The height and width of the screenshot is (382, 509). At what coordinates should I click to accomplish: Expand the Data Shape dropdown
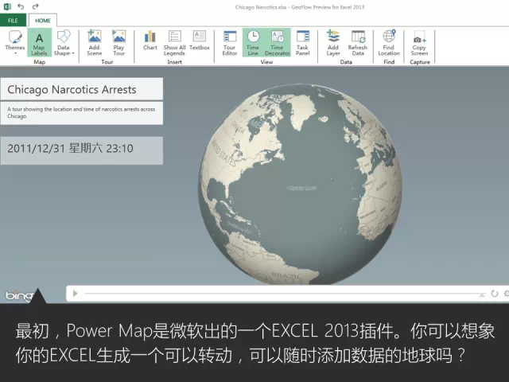(63, 42)
